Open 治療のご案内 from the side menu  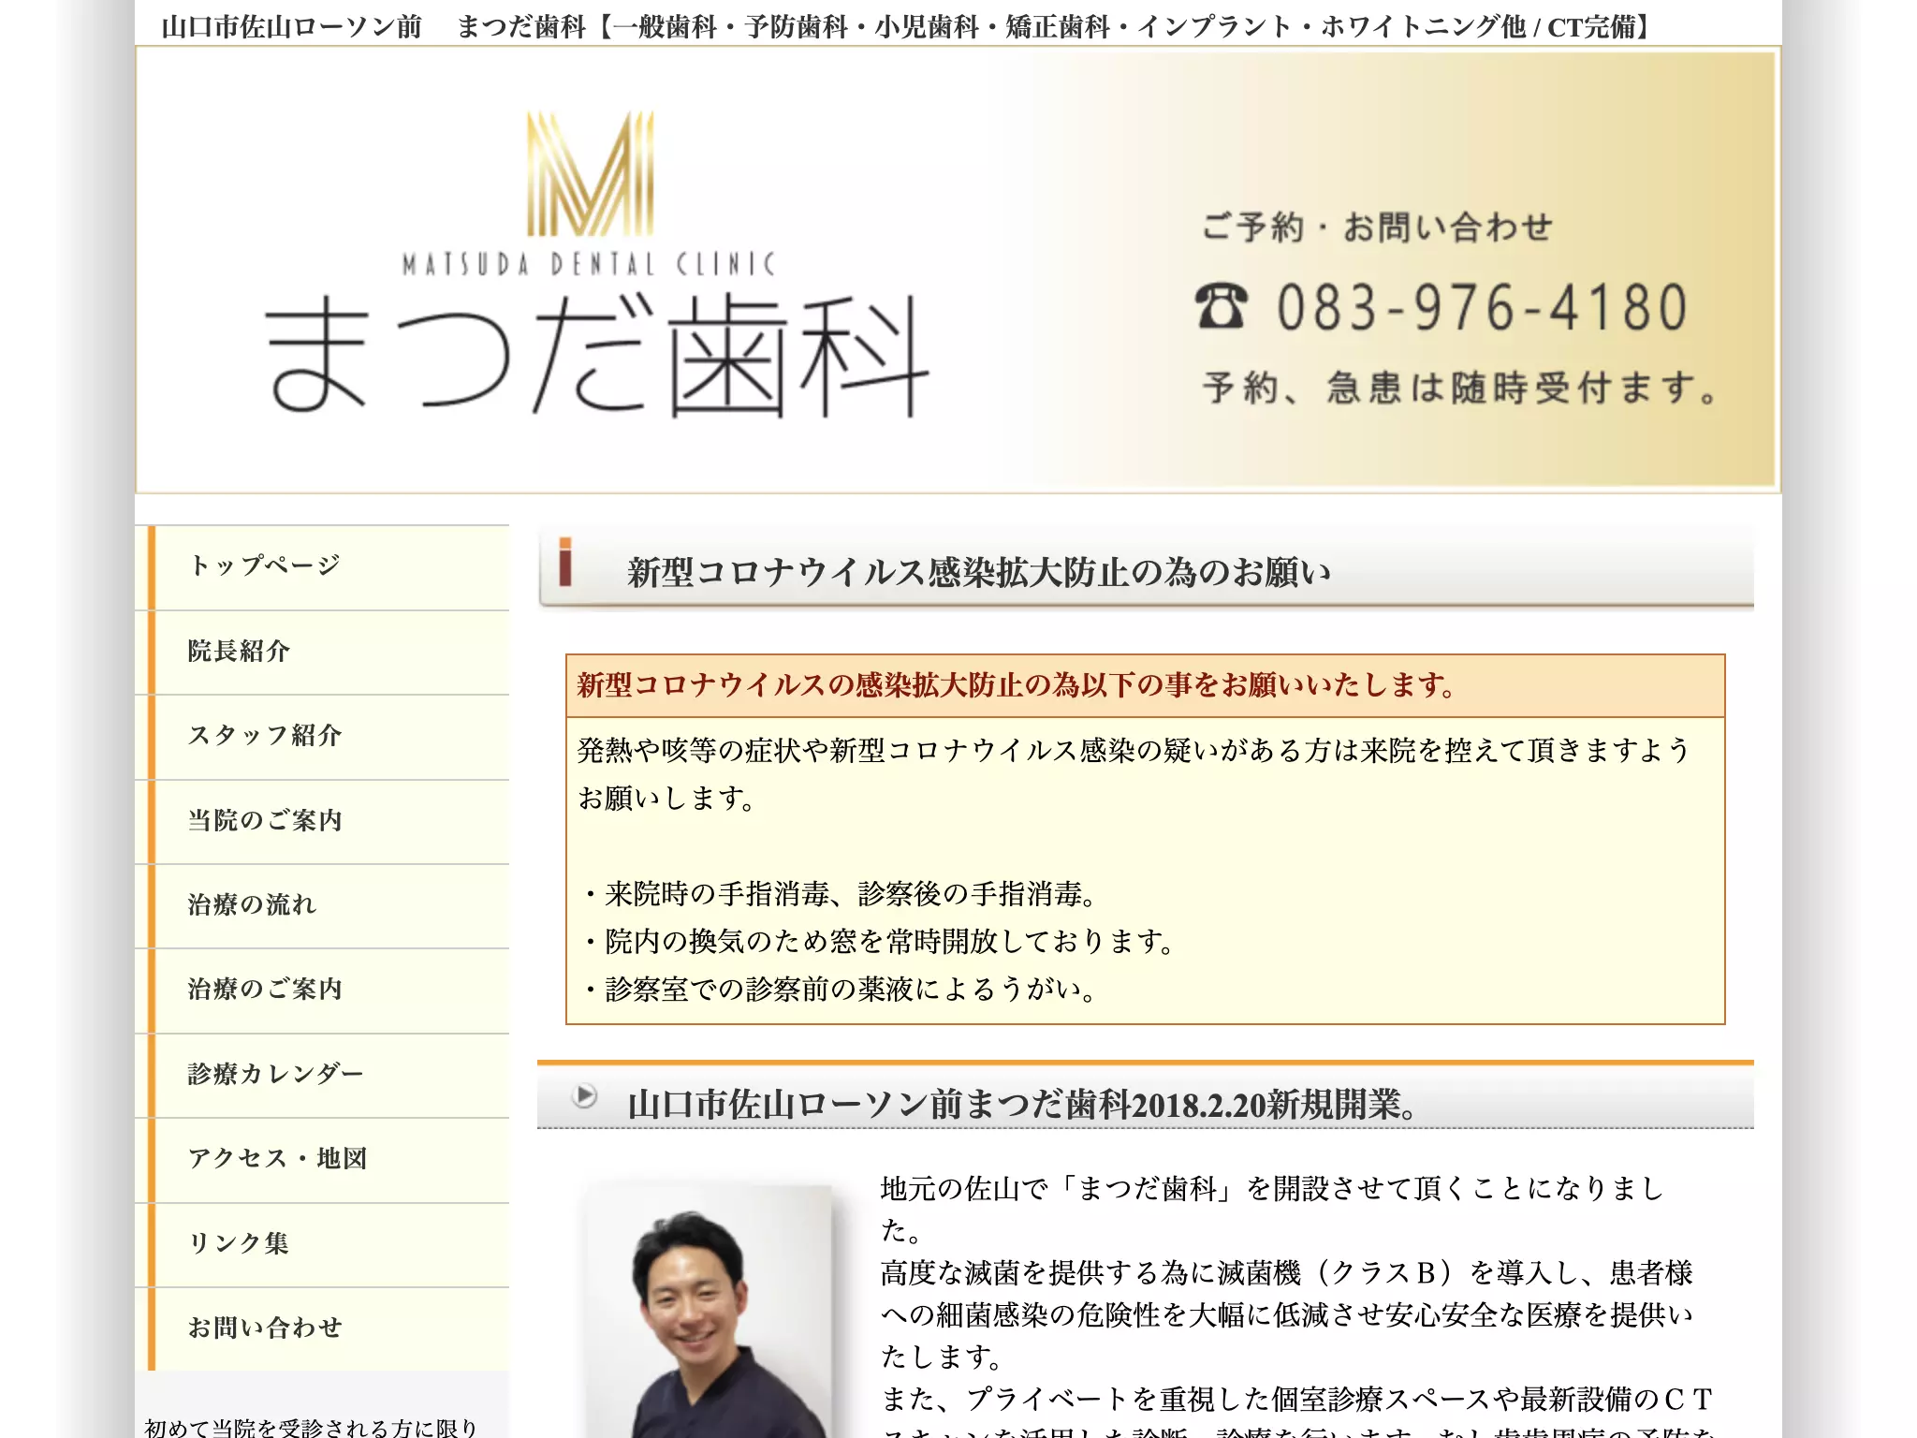click(322, 990)
